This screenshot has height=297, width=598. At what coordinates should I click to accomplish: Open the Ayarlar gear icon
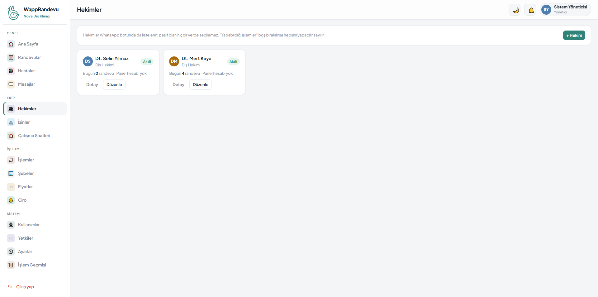[11, 252]
